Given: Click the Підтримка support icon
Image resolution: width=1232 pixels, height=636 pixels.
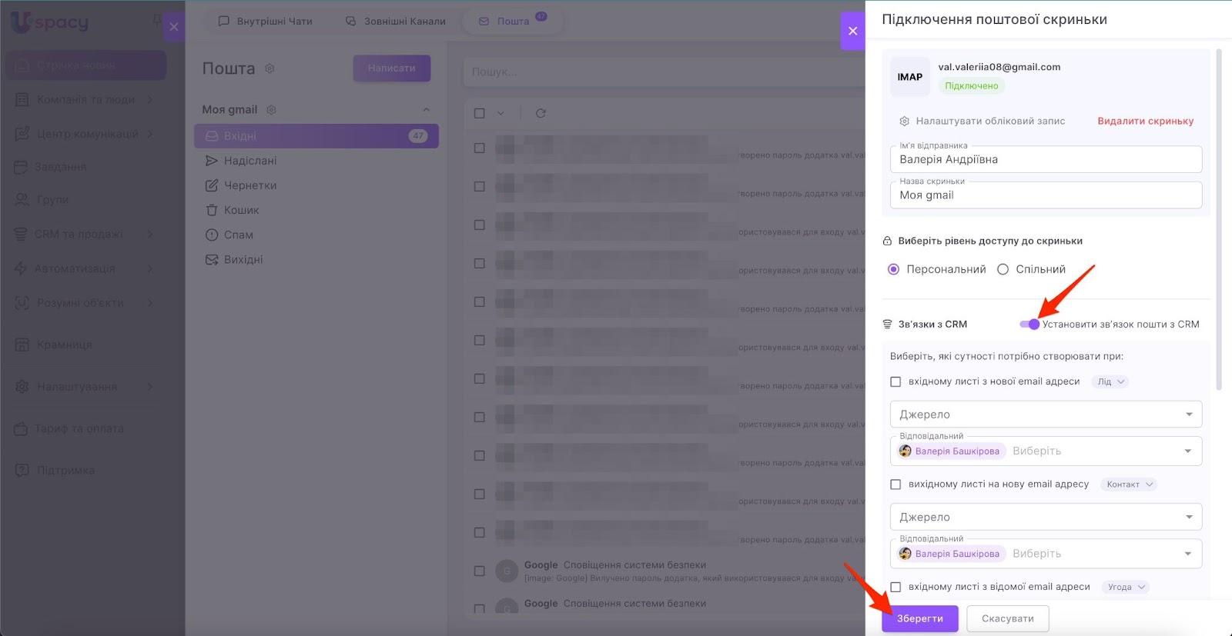Looking at the screenshot, I should click(x=22, y=470).
